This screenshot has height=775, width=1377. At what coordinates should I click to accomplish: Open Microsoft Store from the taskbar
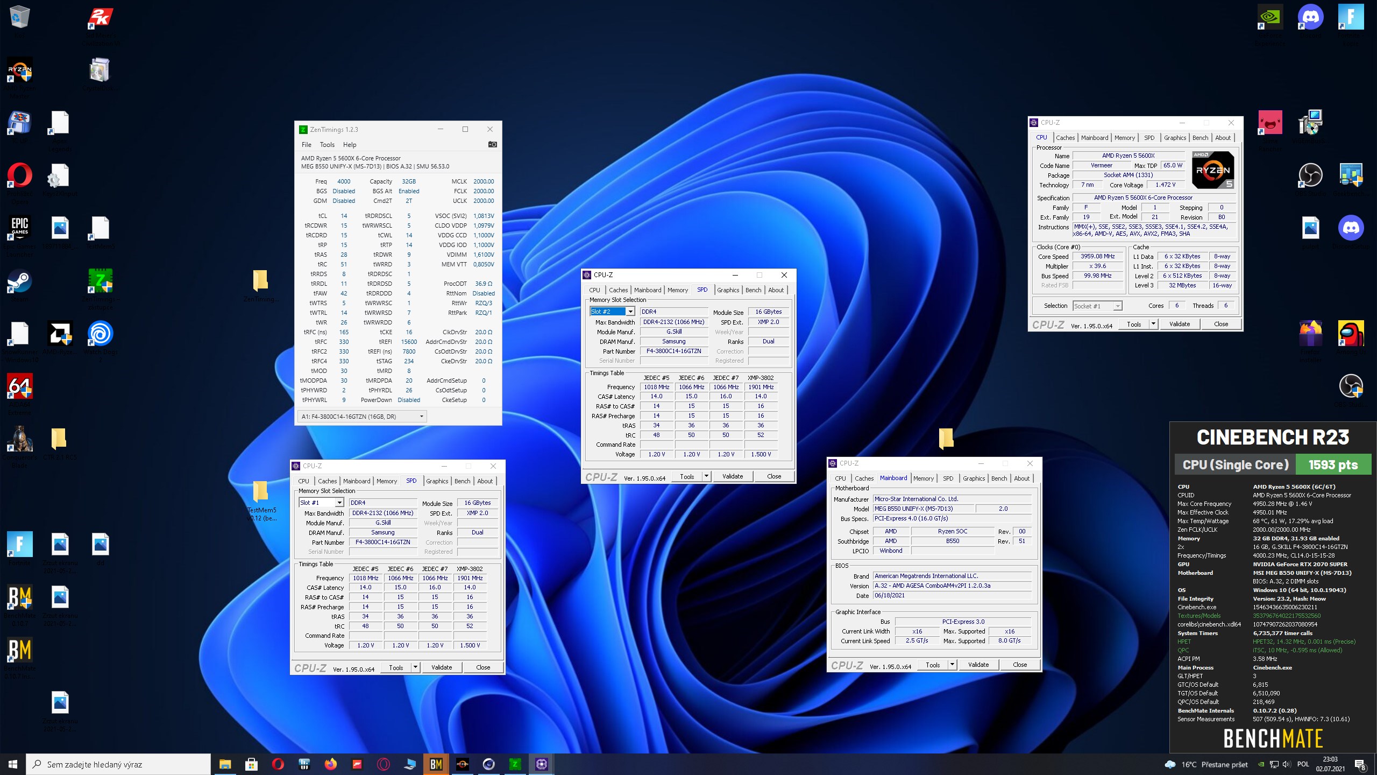coord(251,764)
